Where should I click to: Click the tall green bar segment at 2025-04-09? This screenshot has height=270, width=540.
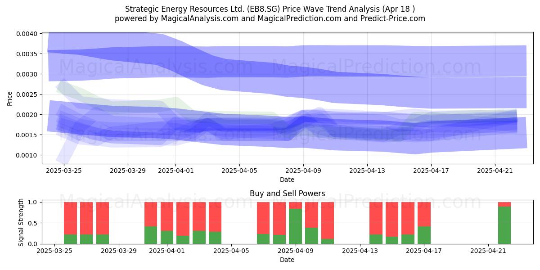296,226
